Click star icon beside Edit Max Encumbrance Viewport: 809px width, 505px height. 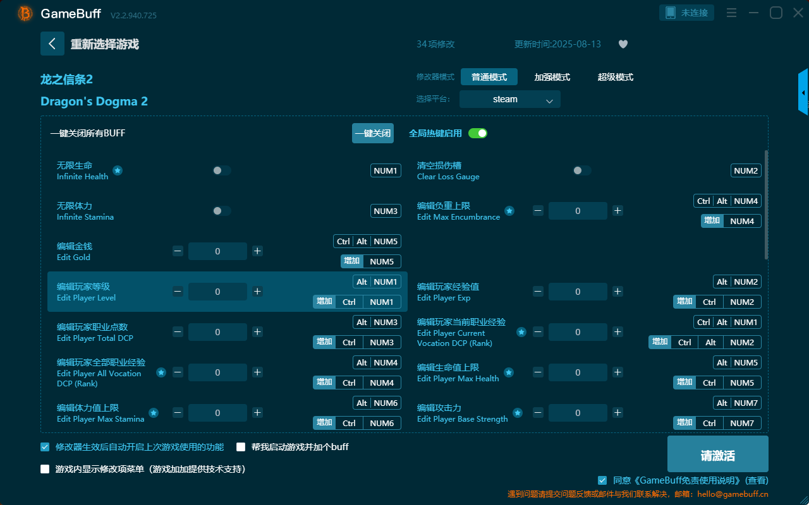coord(509,211)
